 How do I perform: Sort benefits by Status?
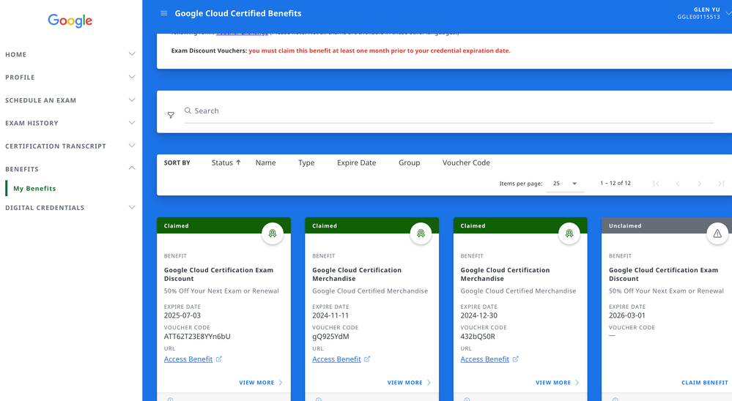pyautogui.click(x=222, y=162)
